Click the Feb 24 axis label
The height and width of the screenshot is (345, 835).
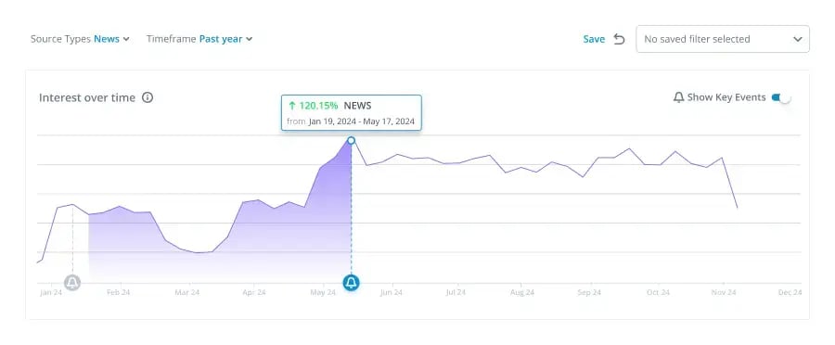[118, 292]
